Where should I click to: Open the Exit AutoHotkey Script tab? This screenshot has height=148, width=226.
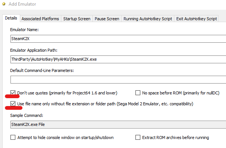pyautogui.click(x=196, y=19)
